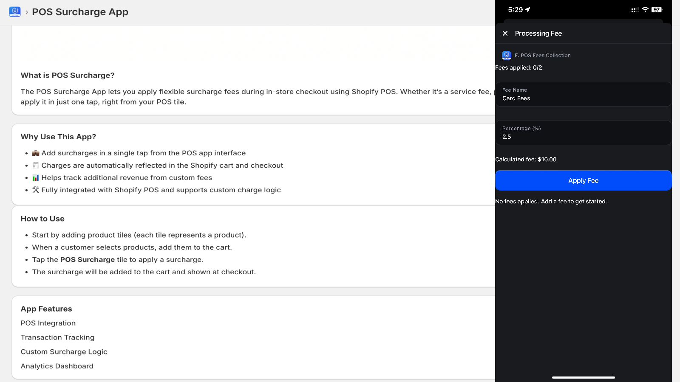This screenshot has width=680, height=382.
Task: Click the tools emoji beside Fully integrated
Action: coord(36,190)
